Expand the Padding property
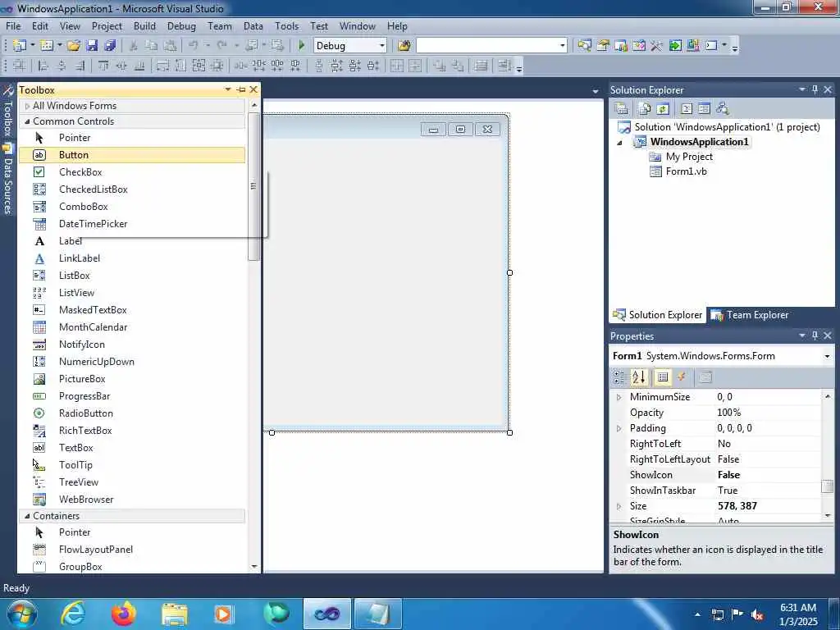Image resolution: width=840 pixels, height=630 pixels. coord(619,428)
